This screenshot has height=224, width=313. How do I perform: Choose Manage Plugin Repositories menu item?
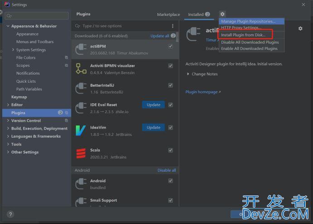(251, 21)
